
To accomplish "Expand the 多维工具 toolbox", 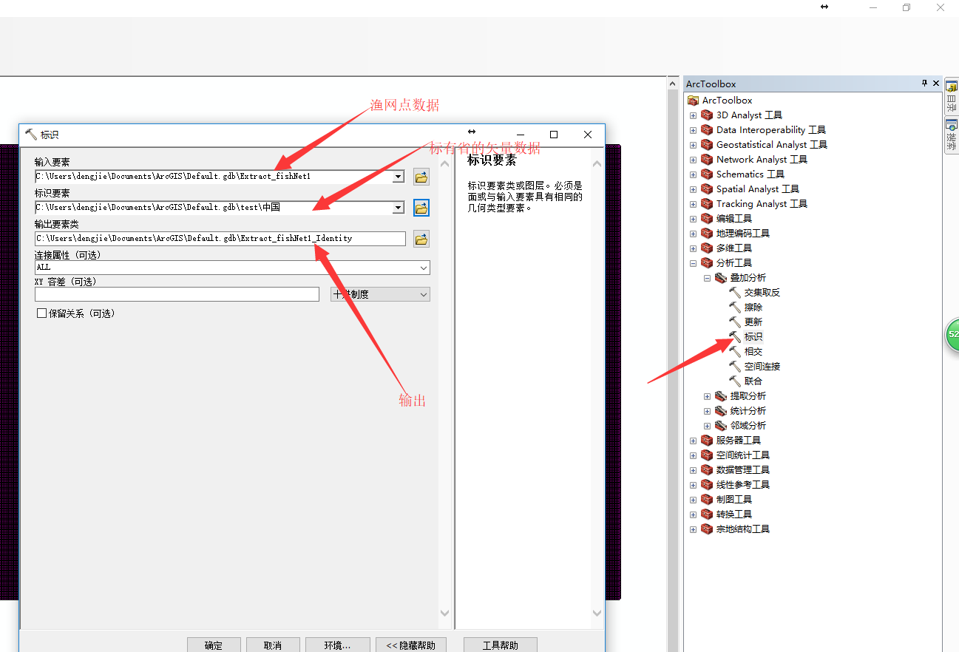I will [693, 248].
